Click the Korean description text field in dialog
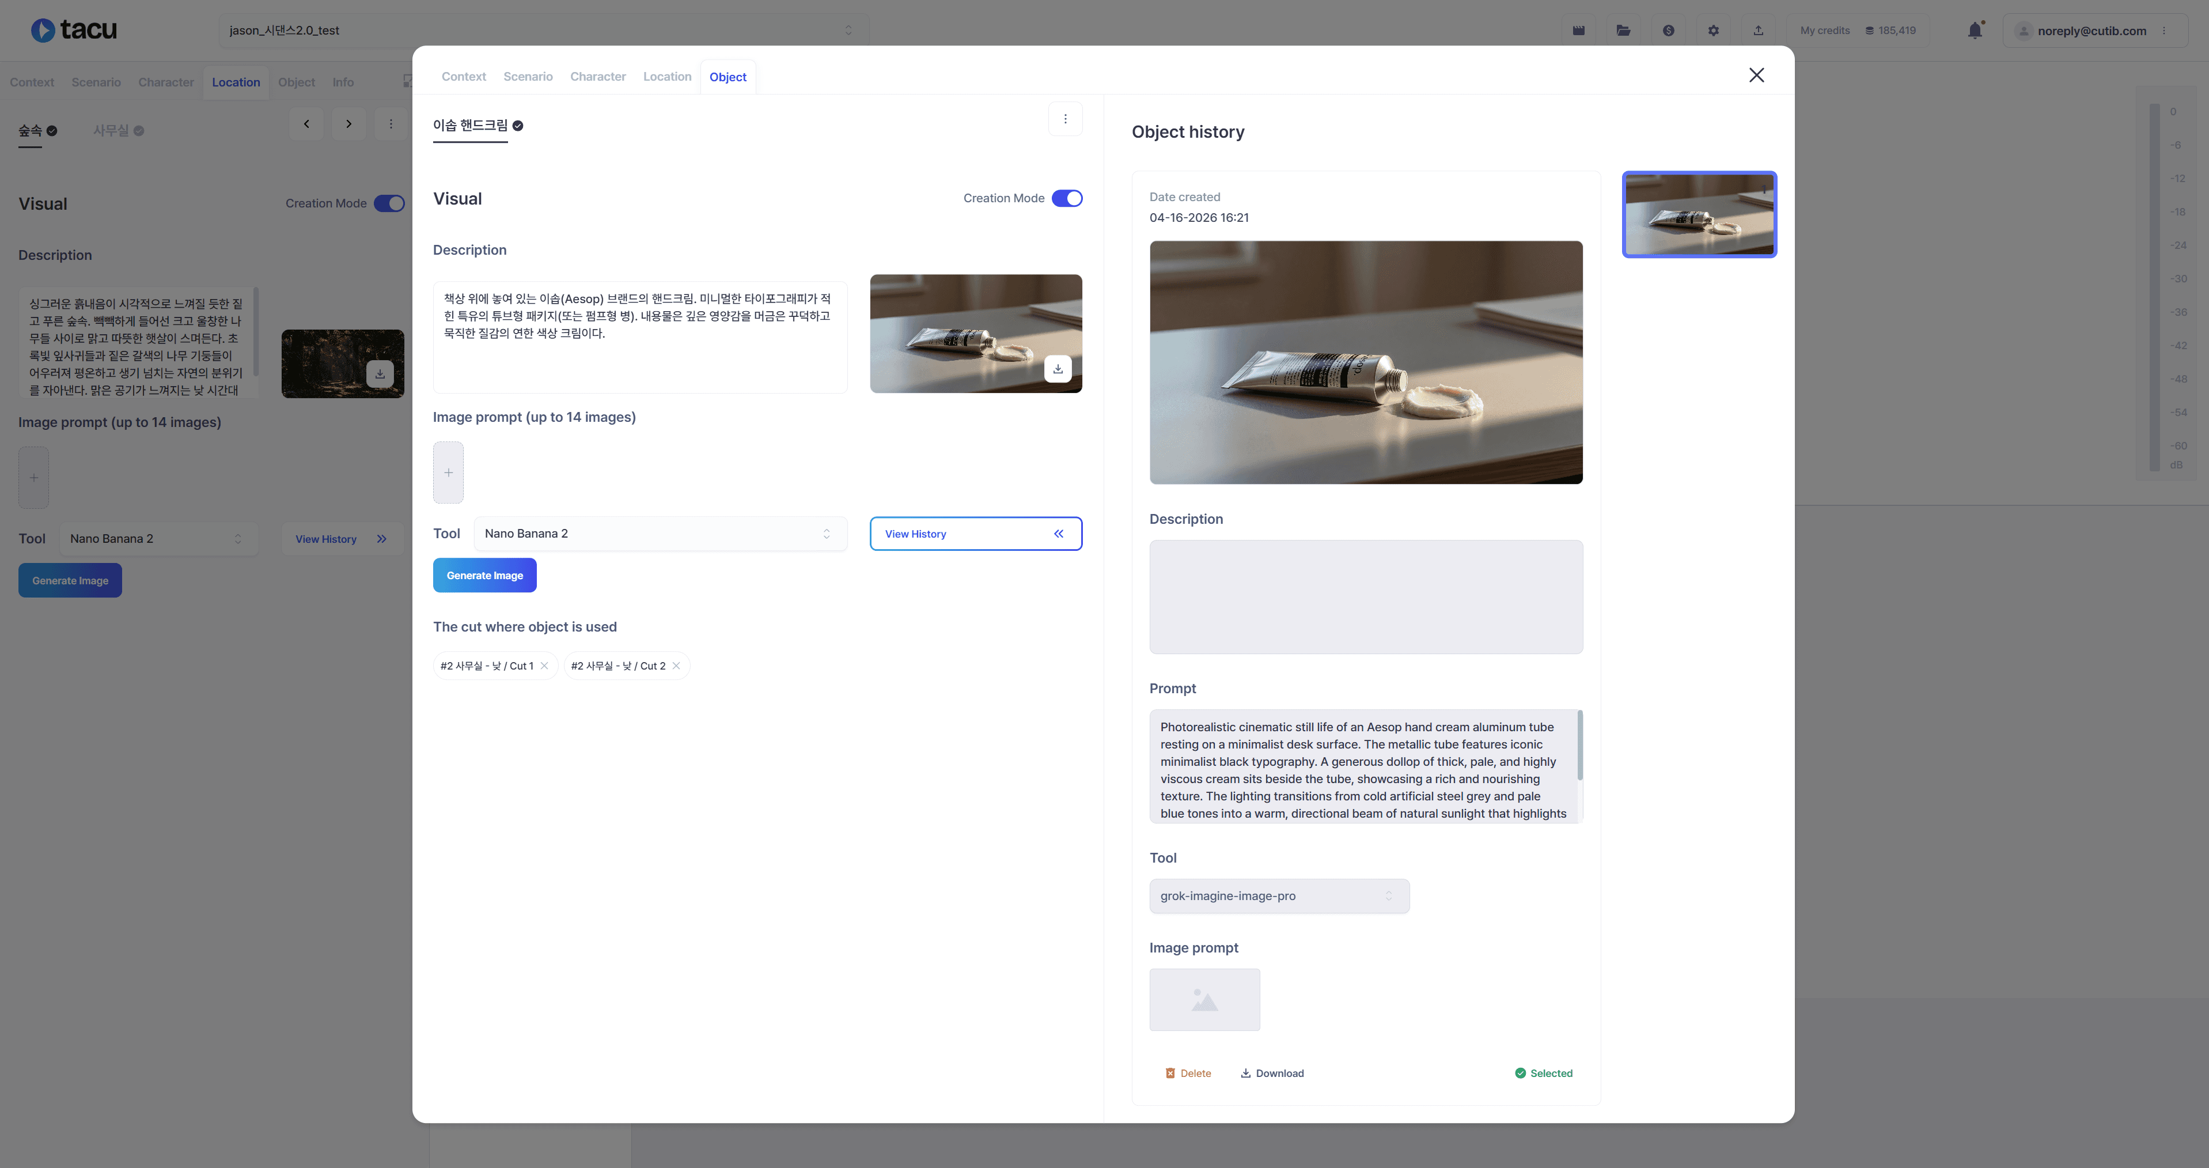The height and width of the screenshot is (1168, 2209). [640, 337]
